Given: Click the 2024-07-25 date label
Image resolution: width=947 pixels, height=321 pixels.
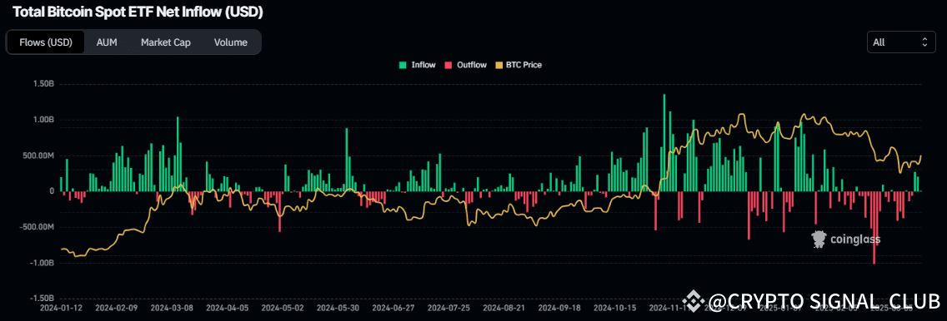Looking at the screenshot, I should pos(448,307).
